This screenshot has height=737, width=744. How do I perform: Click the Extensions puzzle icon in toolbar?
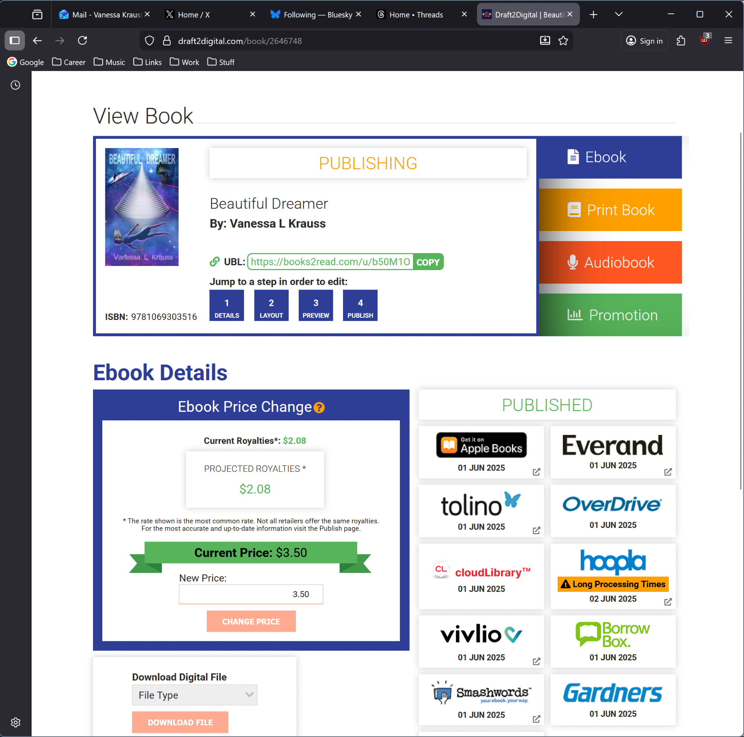[x=680, y=41]
